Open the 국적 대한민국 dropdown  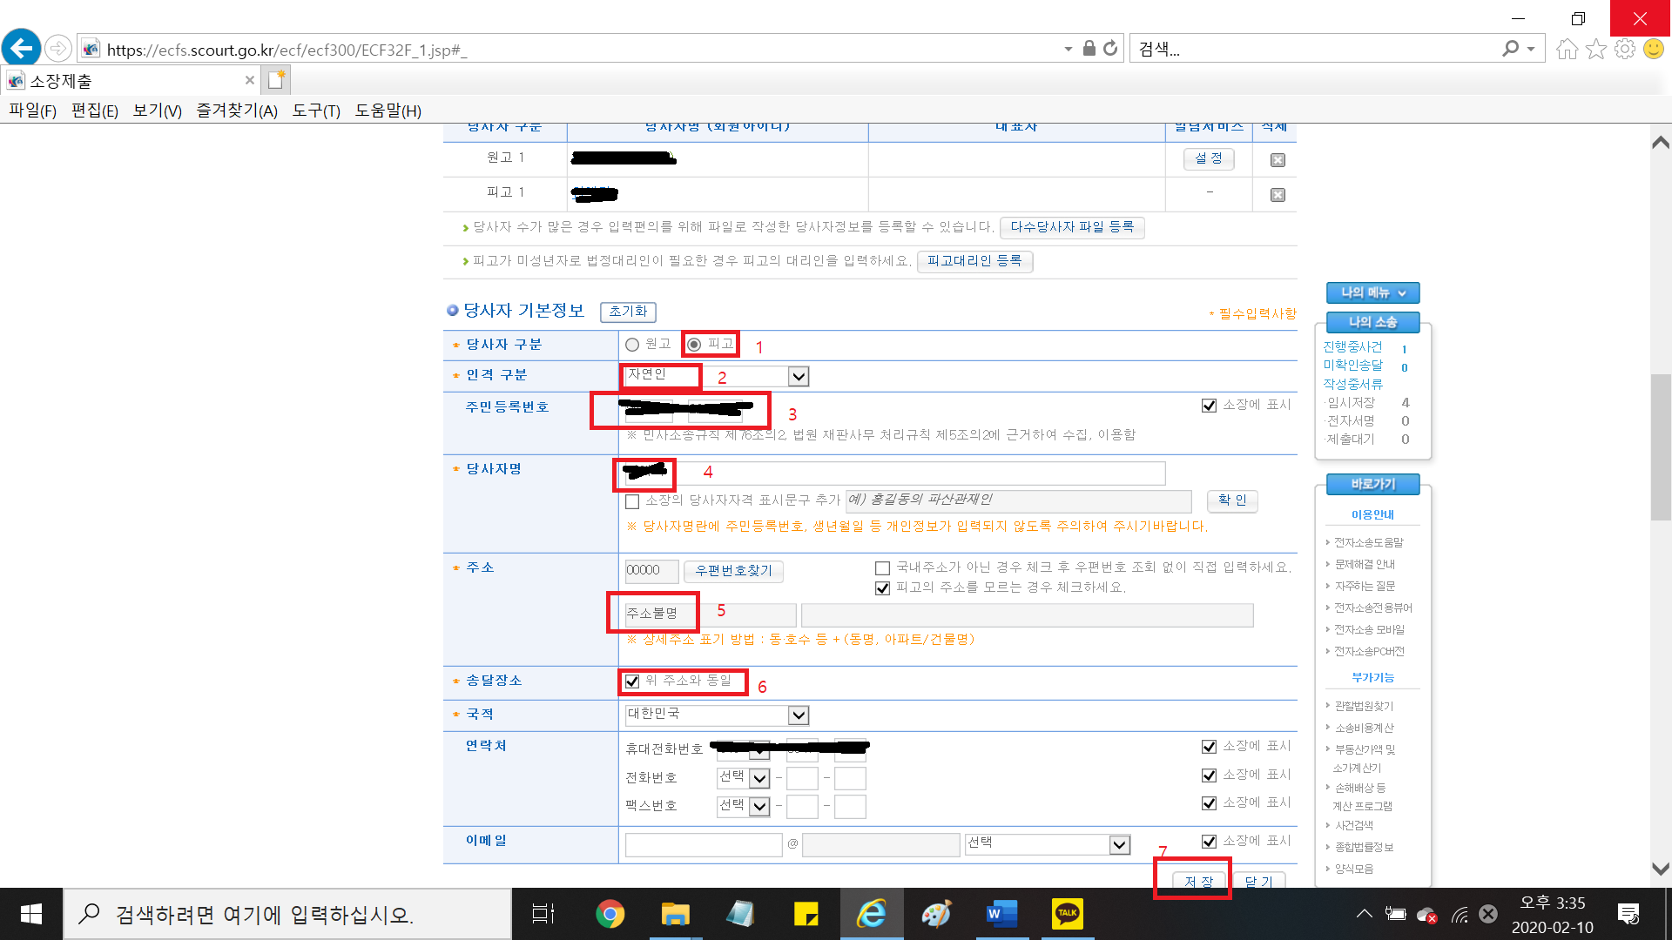[x=798, y=715]
